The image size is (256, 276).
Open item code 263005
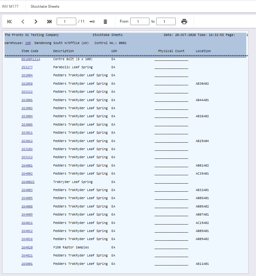pyautogui.click(x=27, y=124)
